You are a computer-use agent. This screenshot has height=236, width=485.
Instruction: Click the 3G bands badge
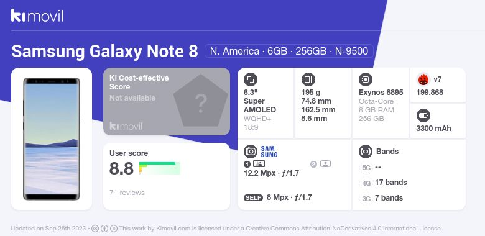[366, 199]
